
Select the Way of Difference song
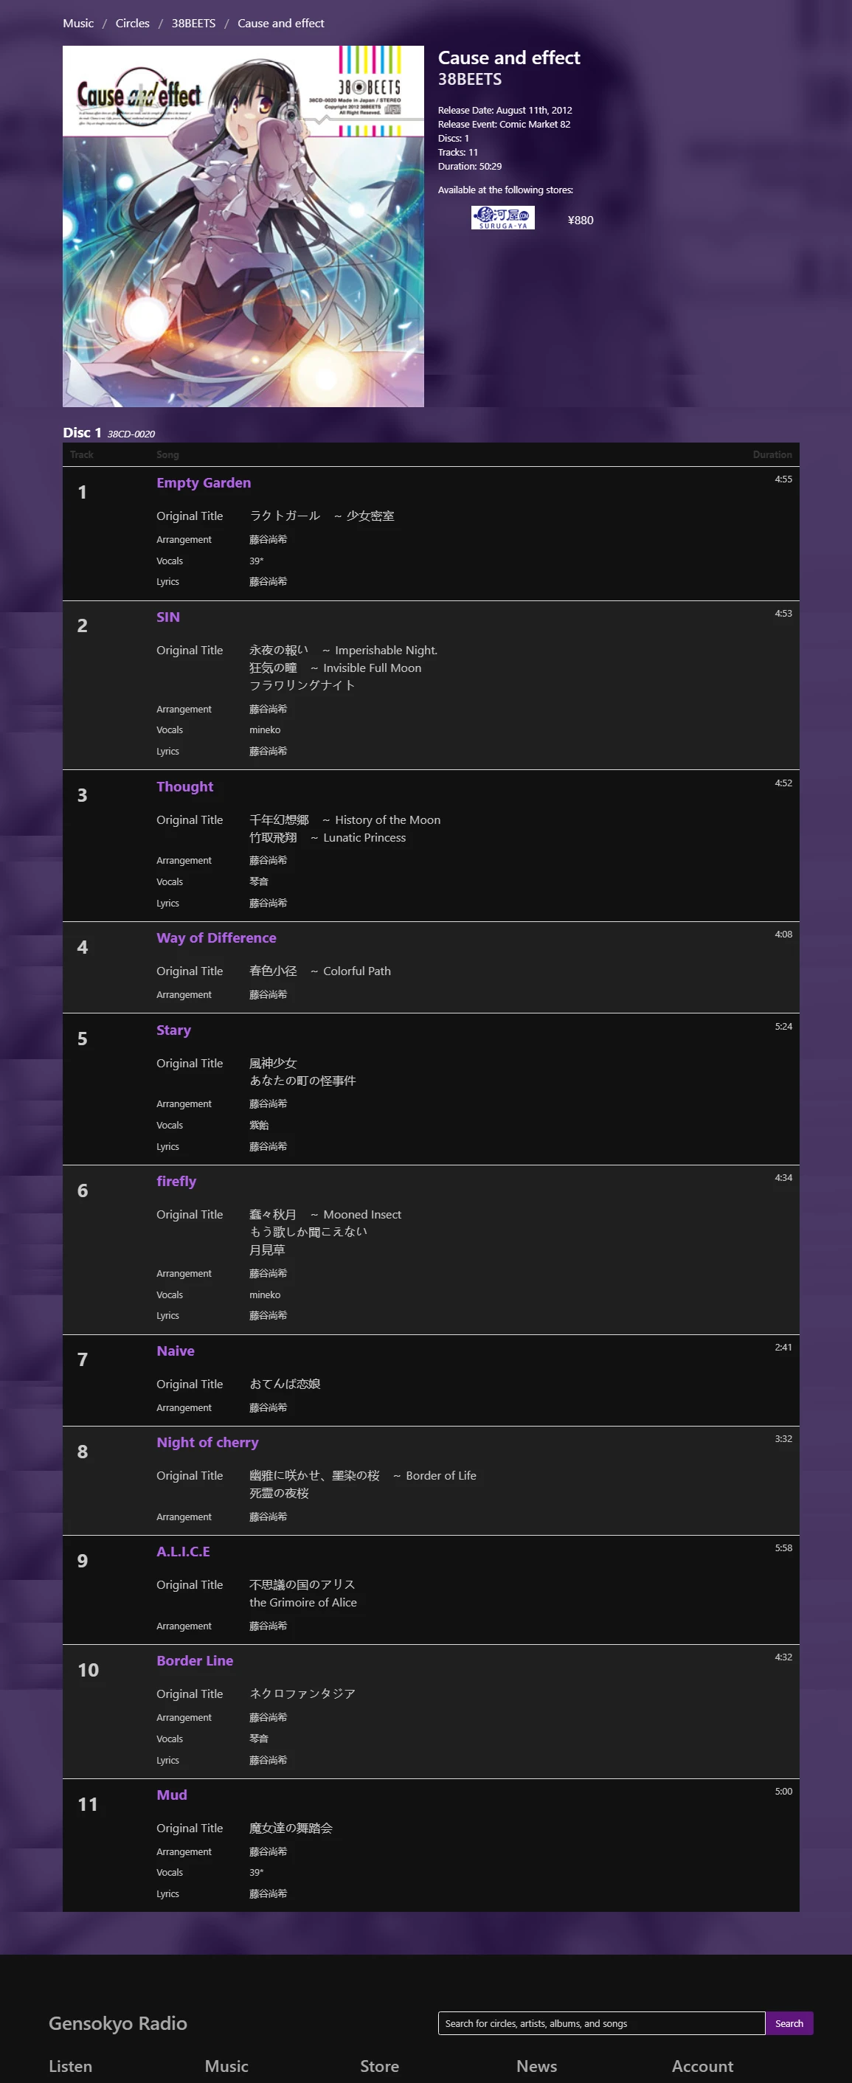(x=217, y=938)
